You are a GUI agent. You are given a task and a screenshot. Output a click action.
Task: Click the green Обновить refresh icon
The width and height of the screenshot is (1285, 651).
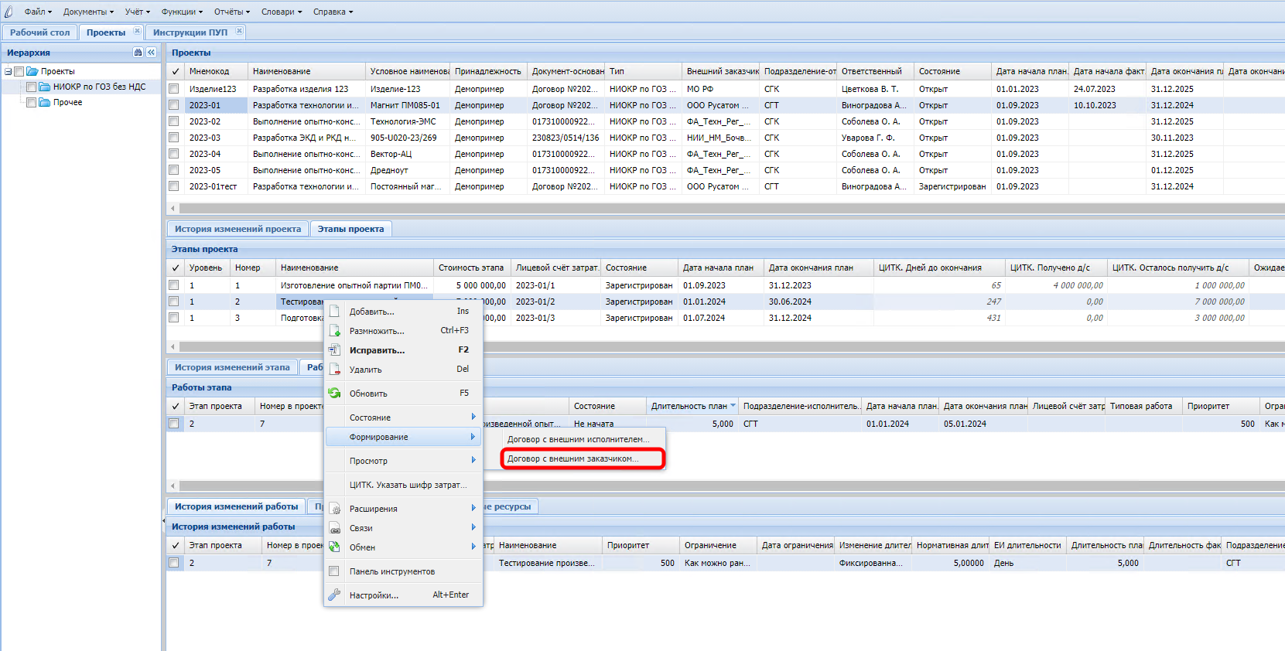(334, 394)
